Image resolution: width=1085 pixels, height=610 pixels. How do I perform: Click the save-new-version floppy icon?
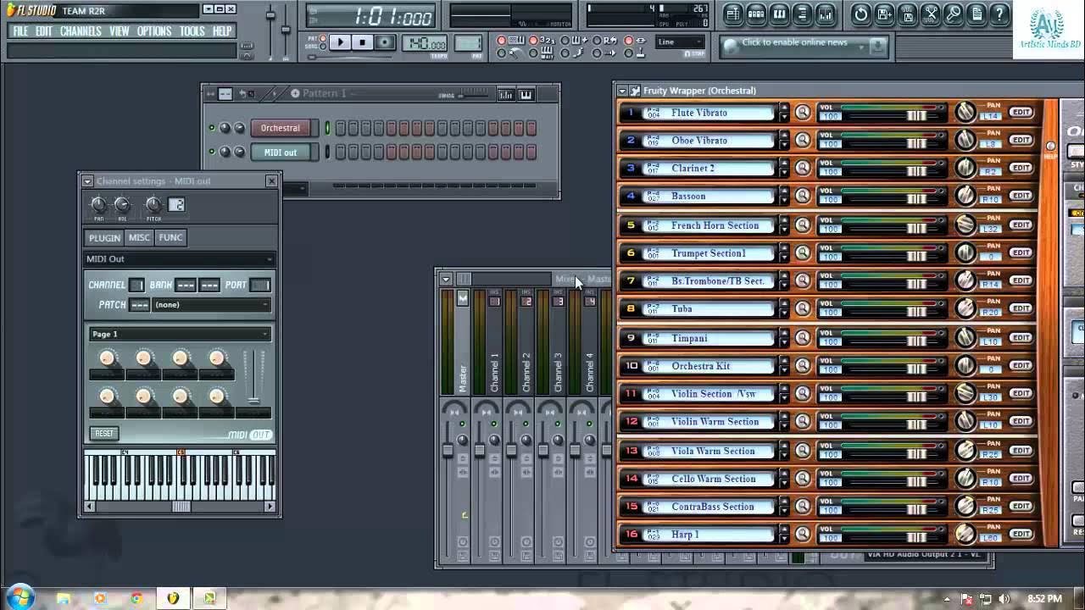coord(884,14)
